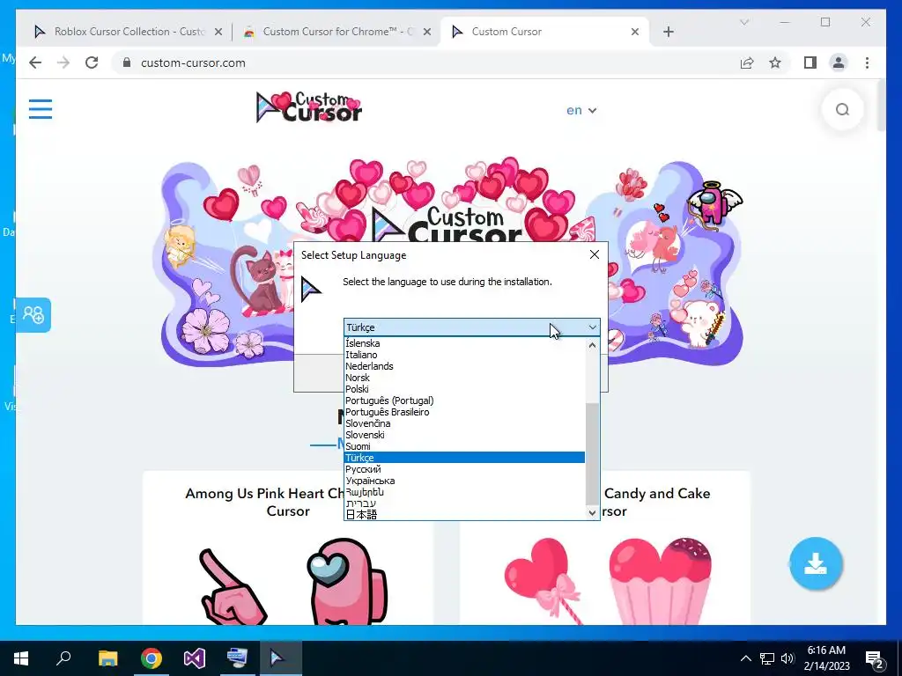Choose Polski from the language list
This screenshot has height=676, width=902.
(464, 389)
